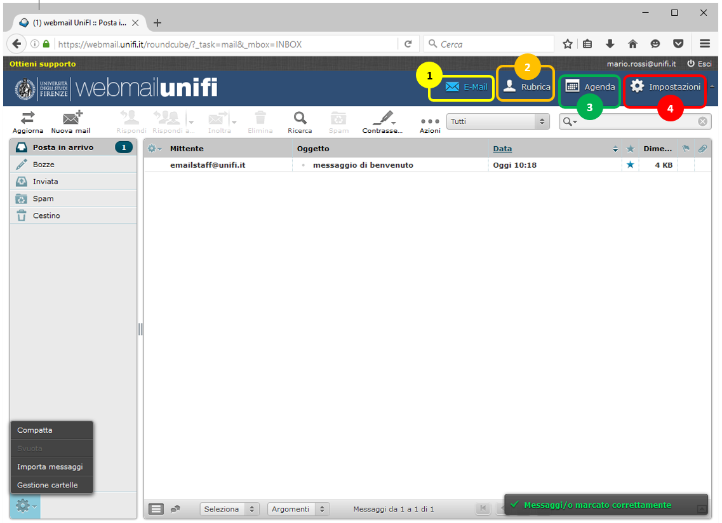Image resolution: width=722 pixels, height=523 pixels.
Task: Open the Inoltra options dropdown arrow
Action: [234, 121]
